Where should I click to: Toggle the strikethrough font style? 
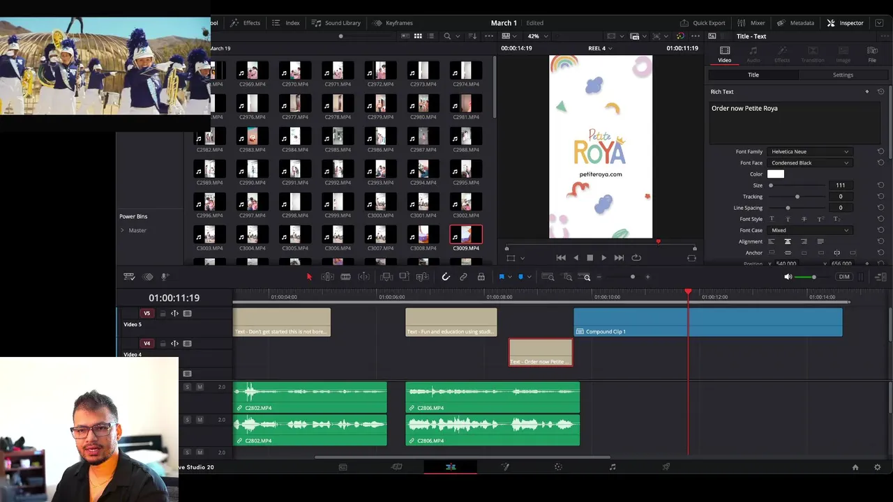point(804,219)
